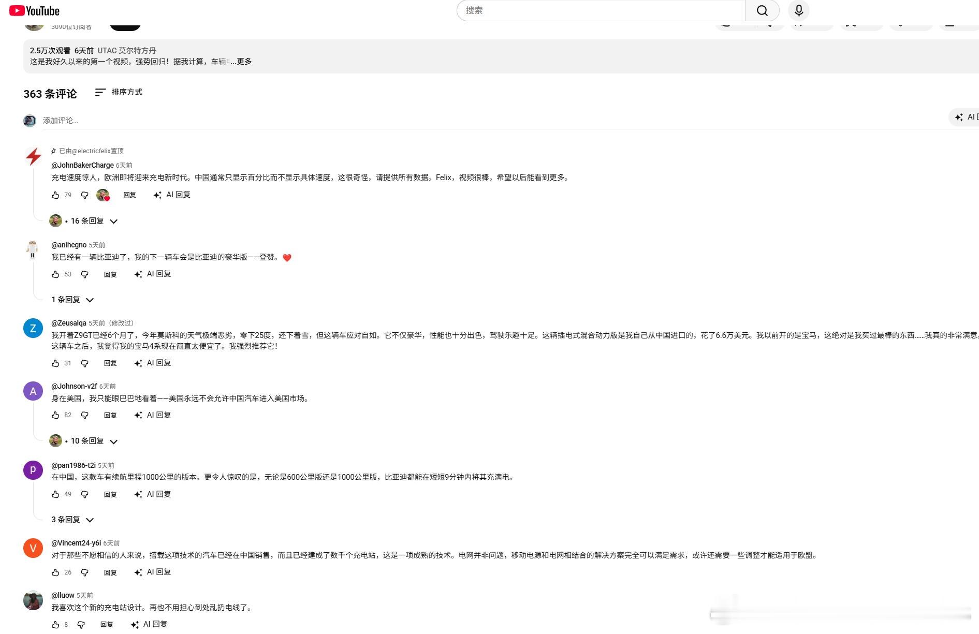Open the @anihcgno channel link
Screen dimensions: 979x634
click(69, 245)
